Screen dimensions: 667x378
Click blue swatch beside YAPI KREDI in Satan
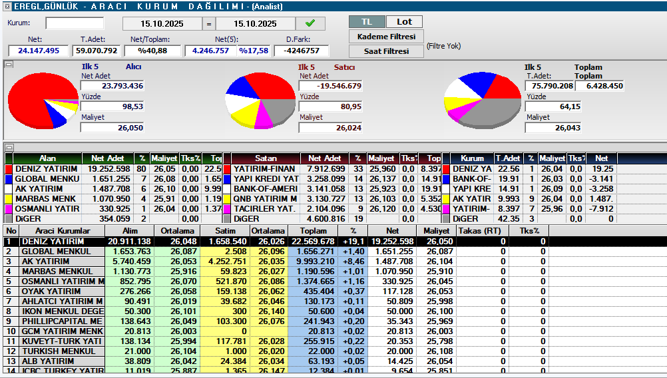(x=226, y=179)
